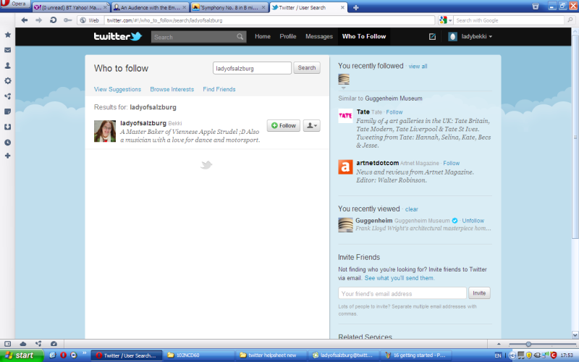Click the magnifier in Twitter search

240,37
